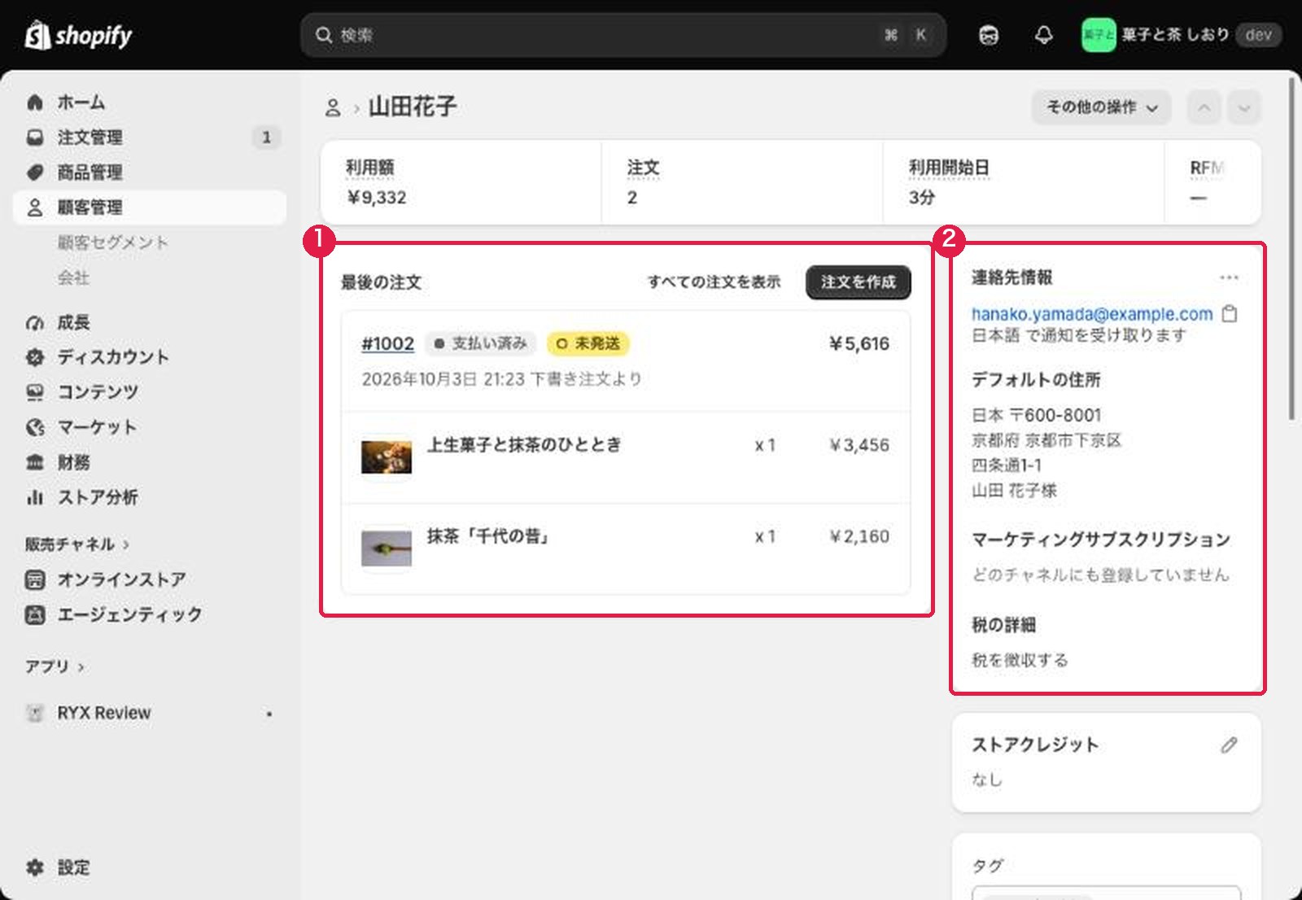1302x900 pixels.
Task: Open the notifications bell
Action: tap(1043, 35)
